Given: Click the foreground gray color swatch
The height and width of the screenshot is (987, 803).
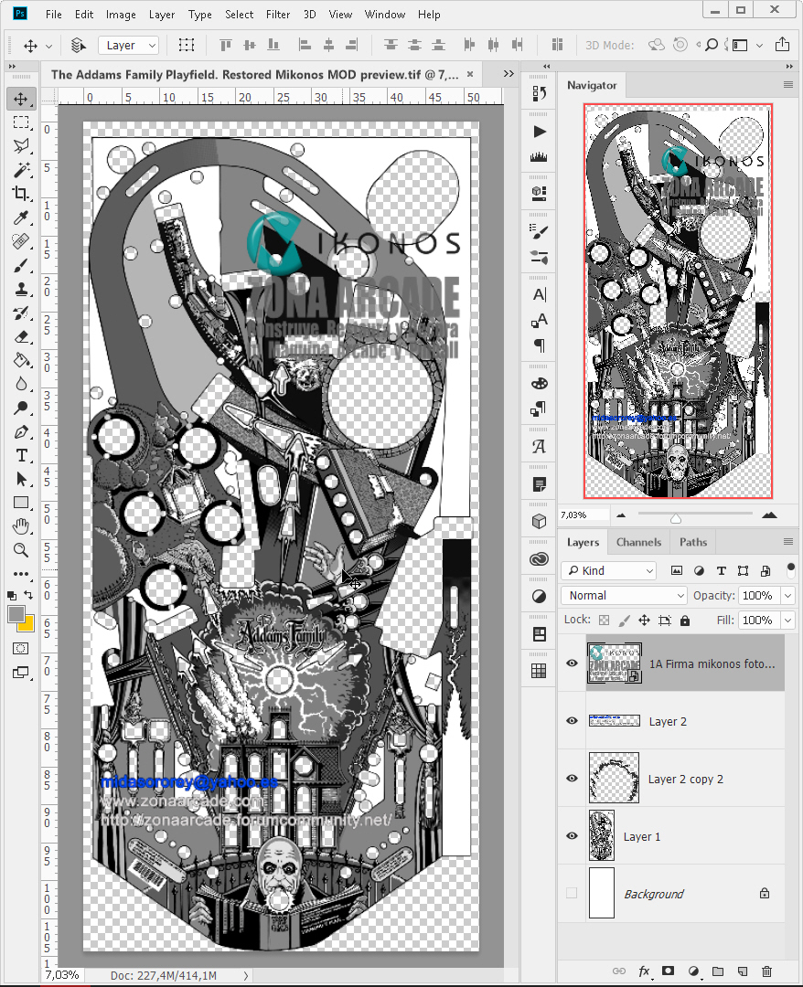Looking at the screenshot, I should (x=16, y=614).
